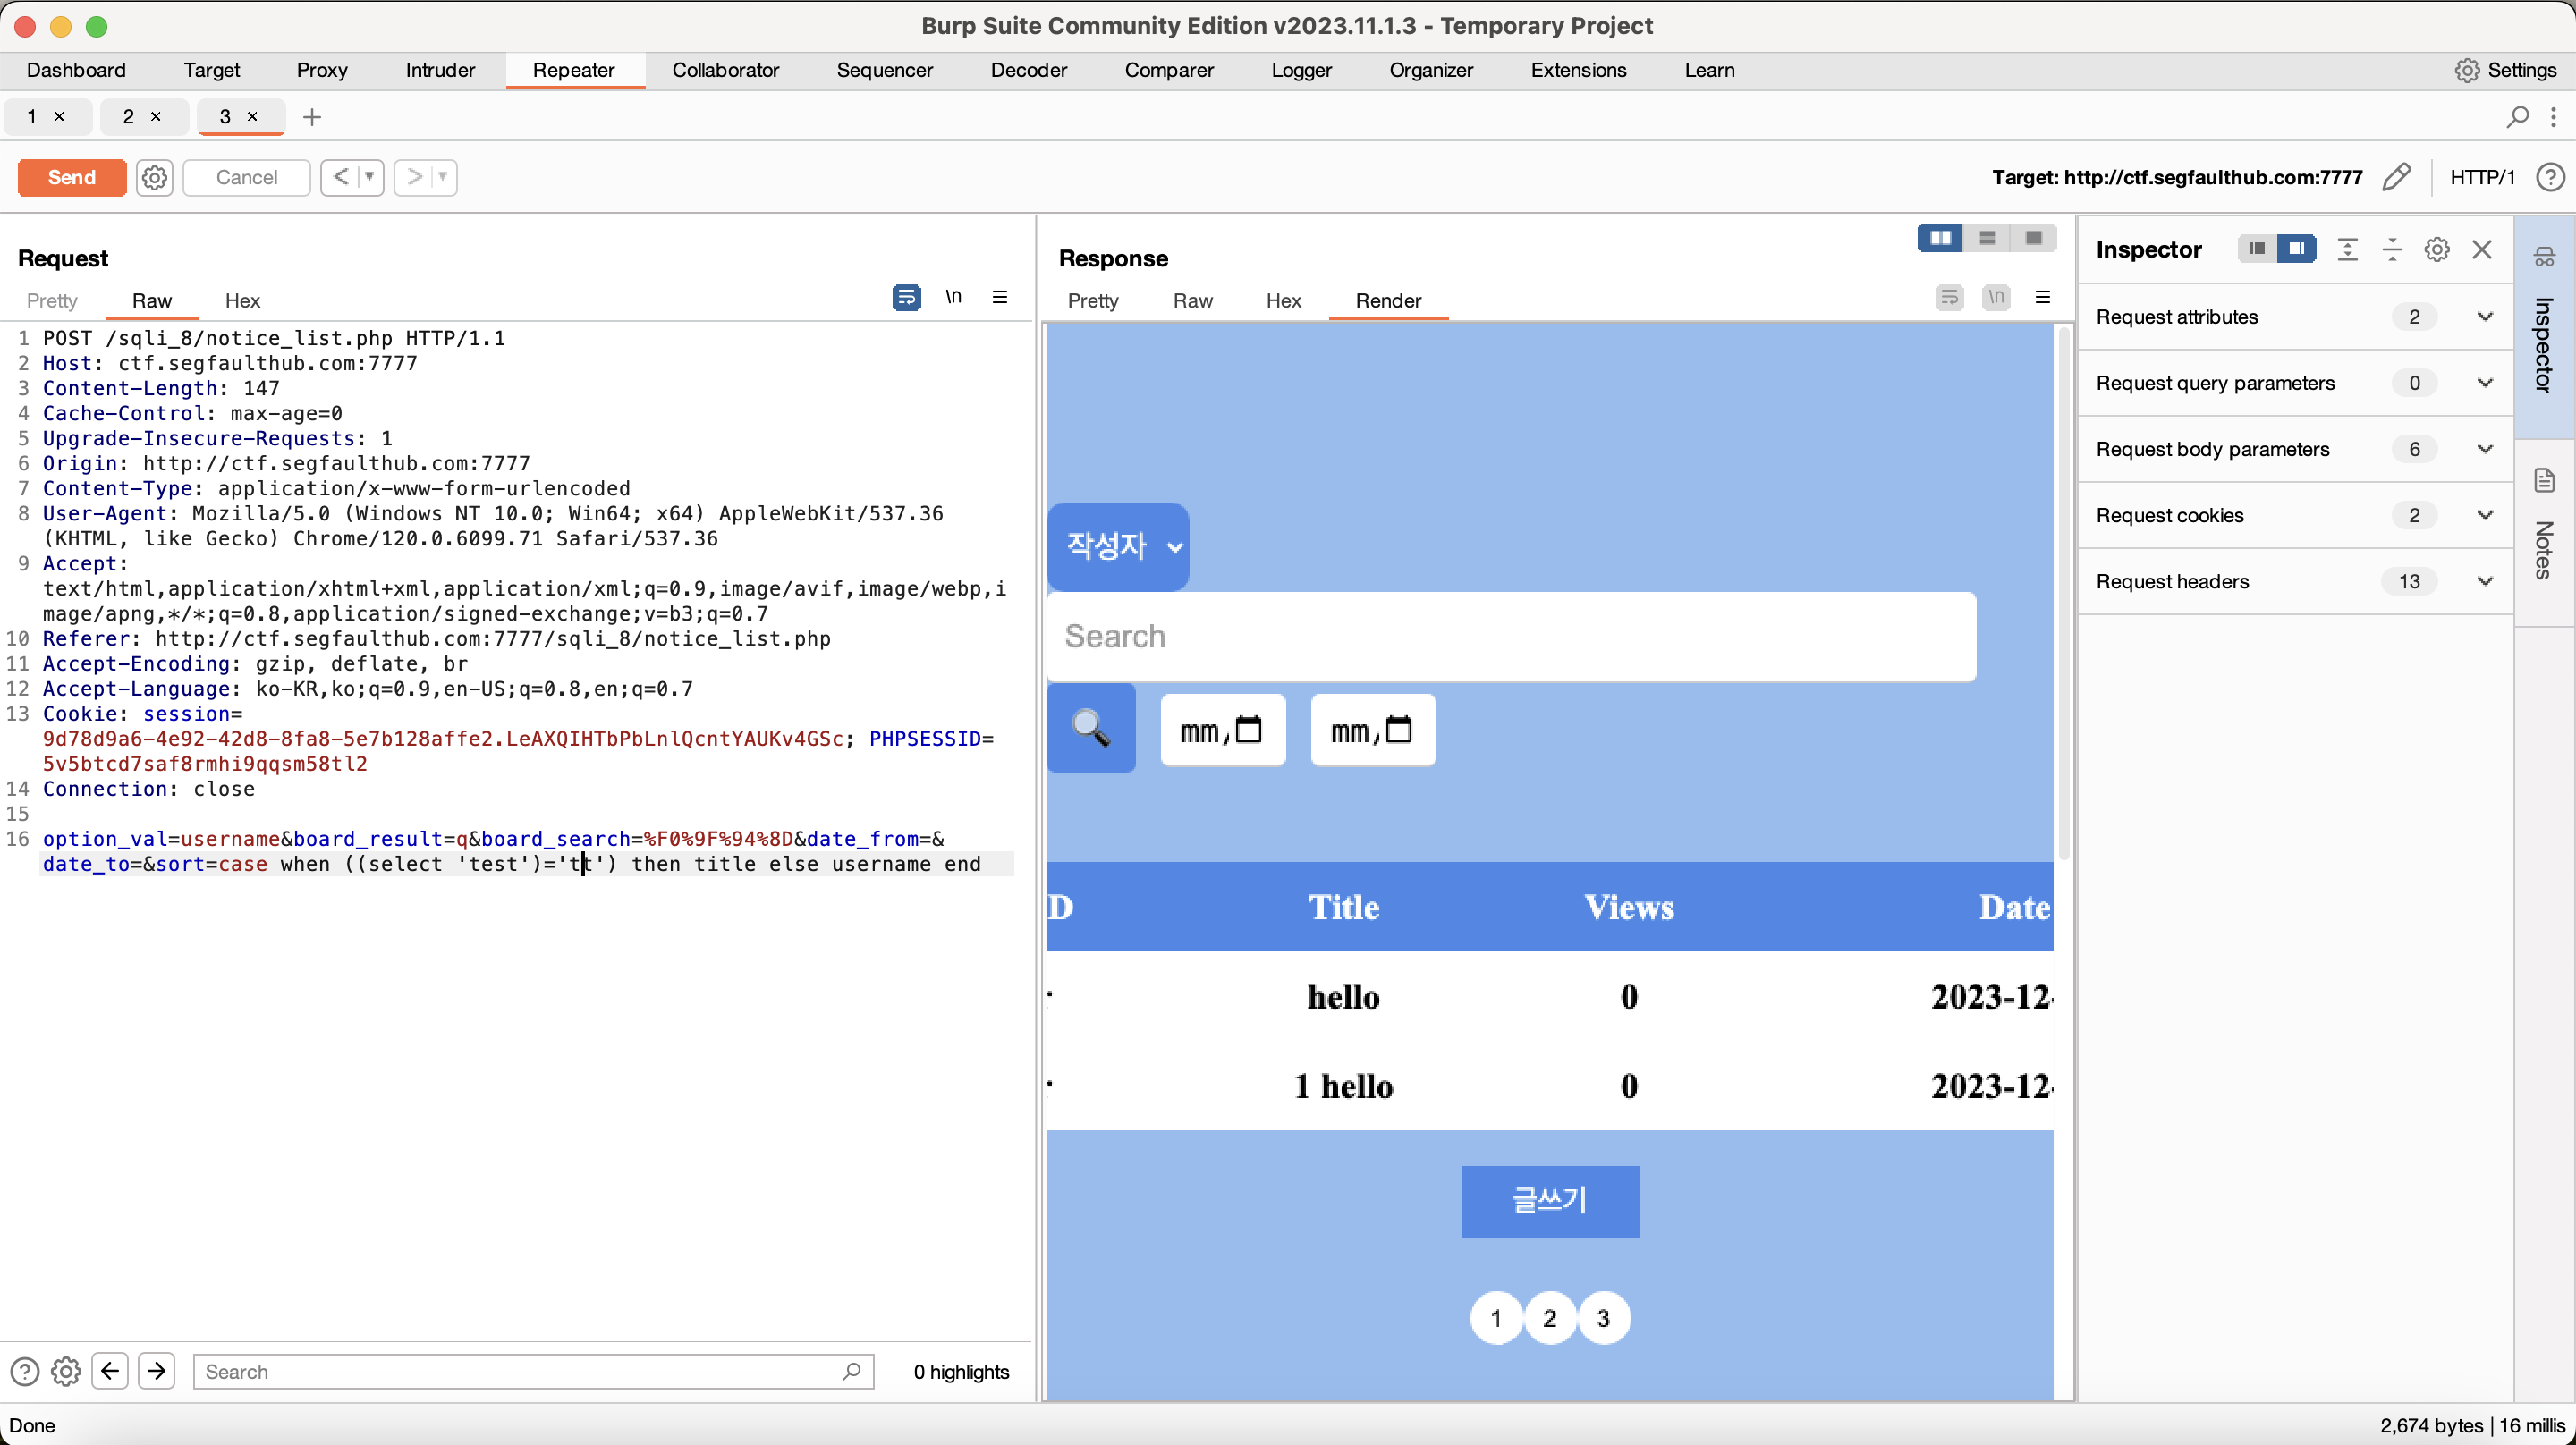Click the magnifying glass search button
Screen dimensions: 2576x1445
[1091, 727]
